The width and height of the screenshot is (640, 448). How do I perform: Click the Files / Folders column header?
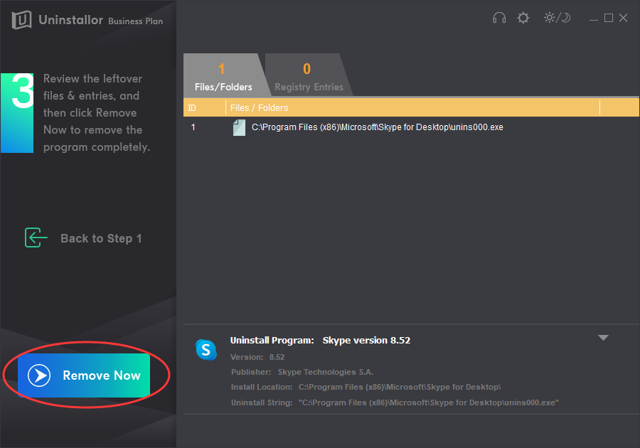(412, 107)
